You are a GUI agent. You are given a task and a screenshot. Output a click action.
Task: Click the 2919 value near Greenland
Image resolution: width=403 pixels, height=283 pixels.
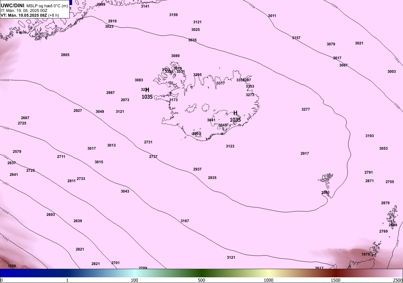112,21
